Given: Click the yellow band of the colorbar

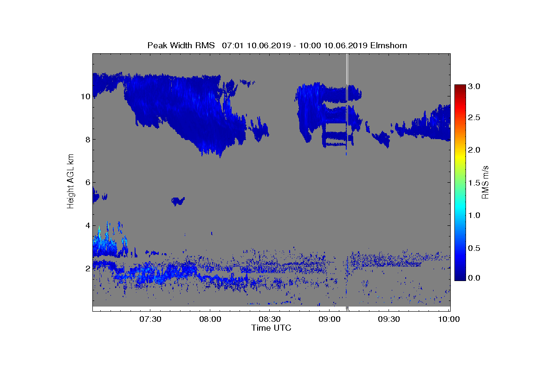Looking at the screenshot, I should coord(460,156).
